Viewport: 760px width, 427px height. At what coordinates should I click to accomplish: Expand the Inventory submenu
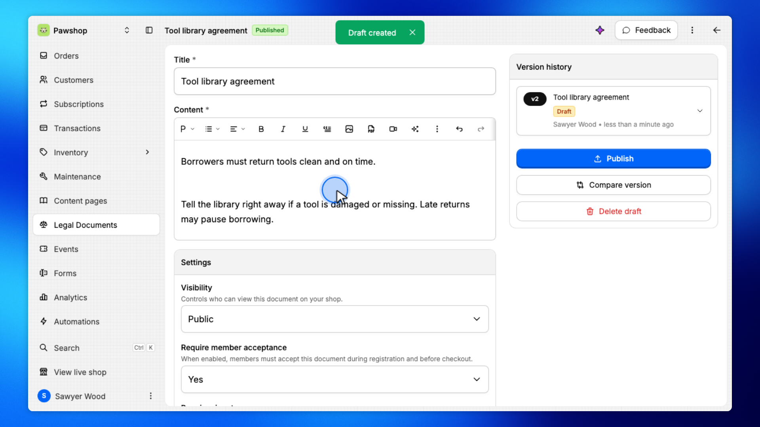(147, 152)
